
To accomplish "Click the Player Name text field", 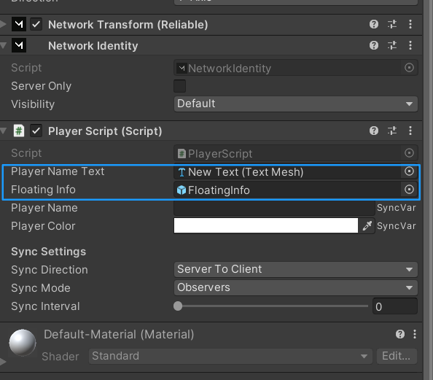I will pos(274,208).
